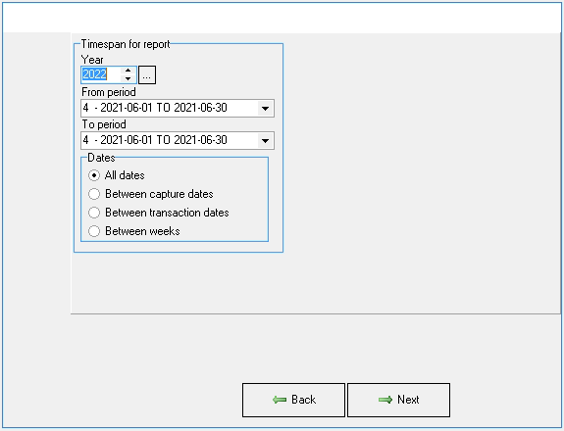564x431 pixels.
Task: Go to the previous step with Back
Action: click(293, 400)
